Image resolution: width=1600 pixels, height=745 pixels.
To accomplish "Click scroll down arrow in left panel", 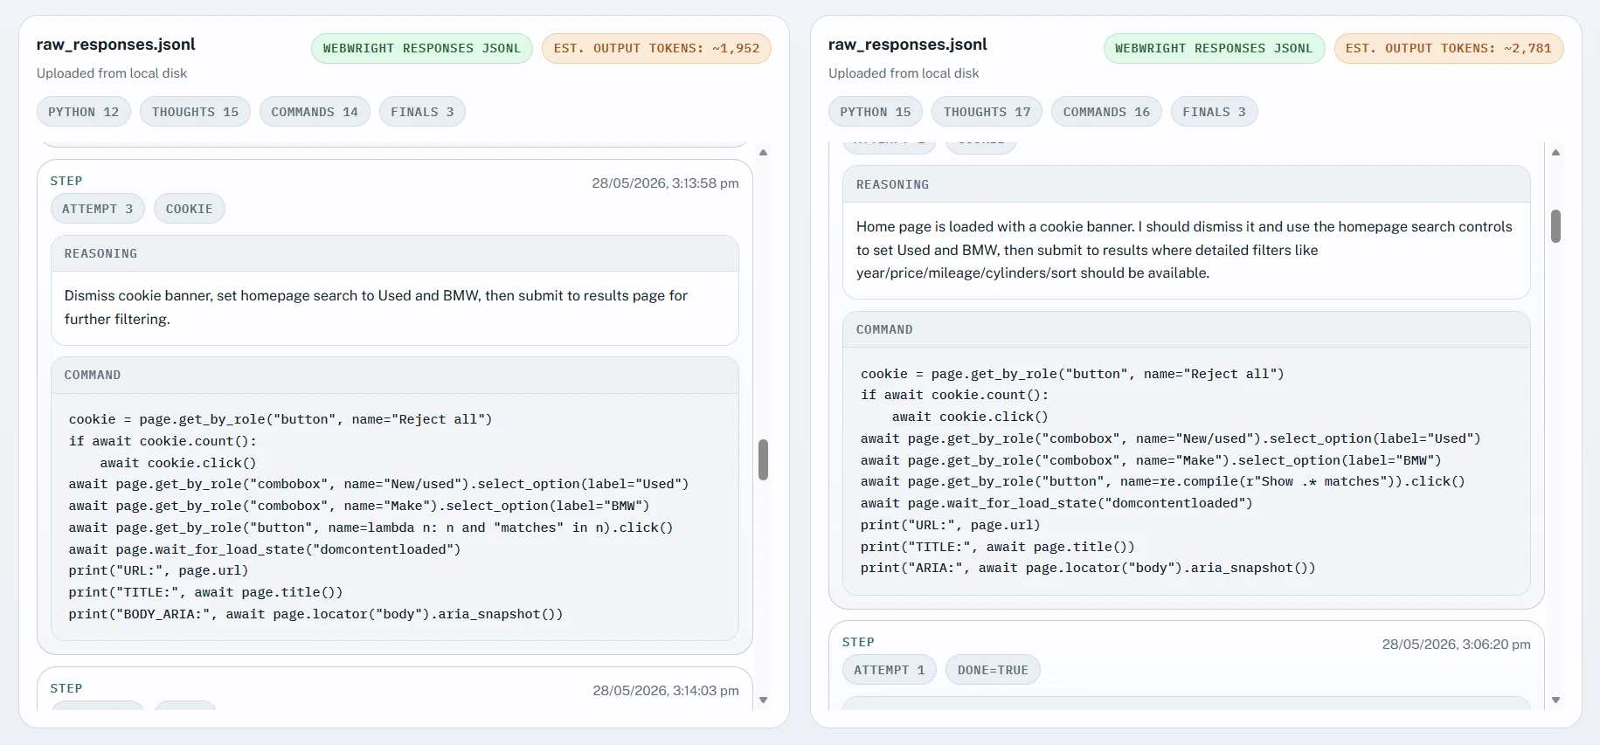I will point(763,700).
